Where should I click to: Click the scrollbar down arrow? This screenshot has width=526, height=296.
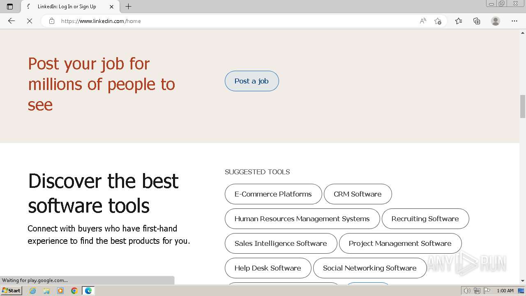pyautogui.click(x=523, y=281)
